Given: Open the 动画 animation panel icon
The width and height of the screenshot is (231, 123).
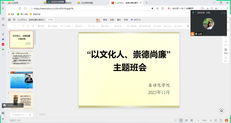Looking at the screenshot, I should (226, 43).
